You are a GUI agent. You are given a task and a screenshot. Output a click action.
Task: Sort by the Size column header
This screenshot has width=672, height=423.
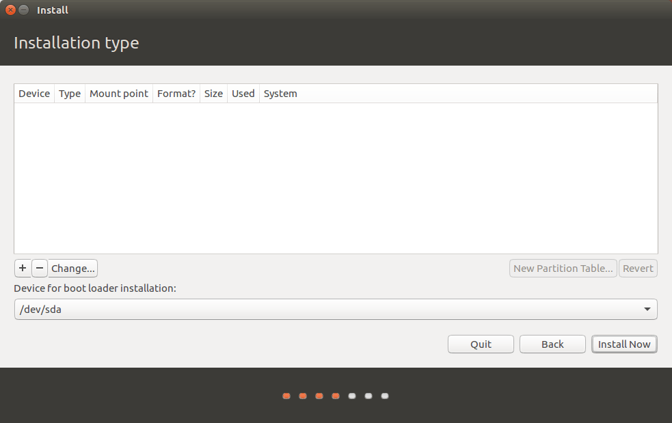pos(213,94)
